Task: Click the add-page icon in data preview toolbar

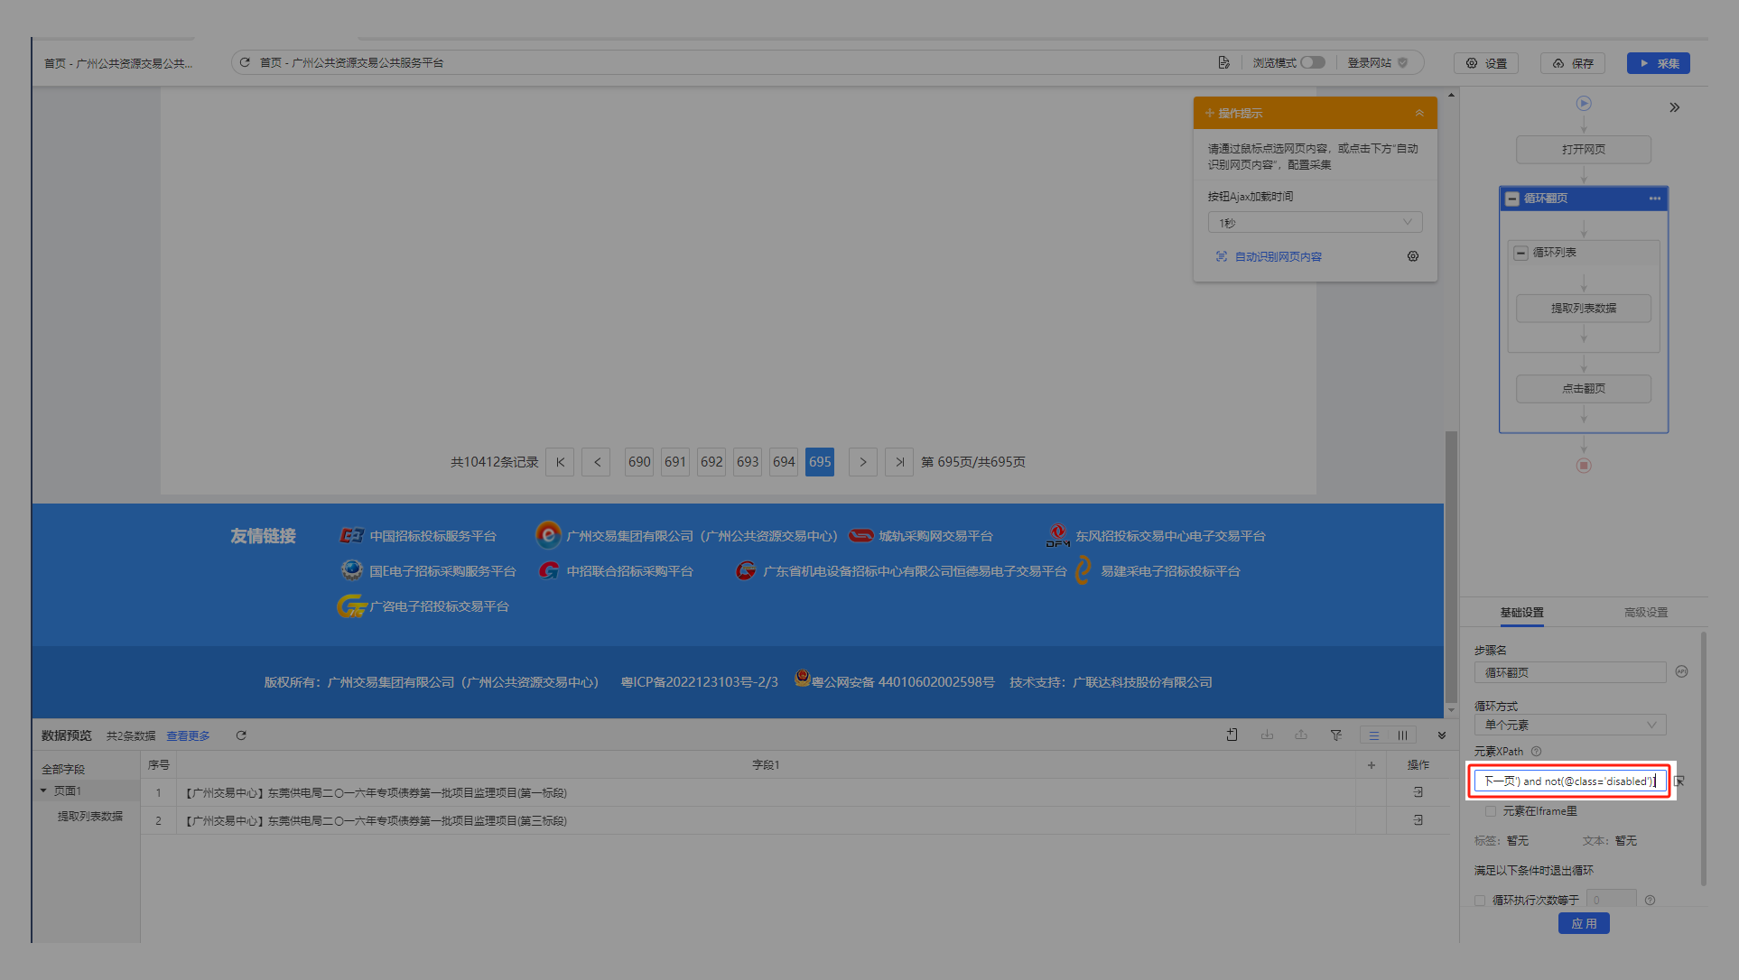Action: point(1232,735)
